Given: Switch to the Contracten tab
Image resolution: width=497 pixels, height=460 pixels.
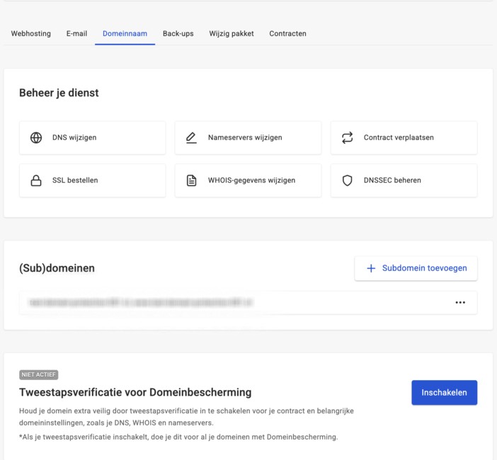Looking at the screenshot, I should click(287, 33).
